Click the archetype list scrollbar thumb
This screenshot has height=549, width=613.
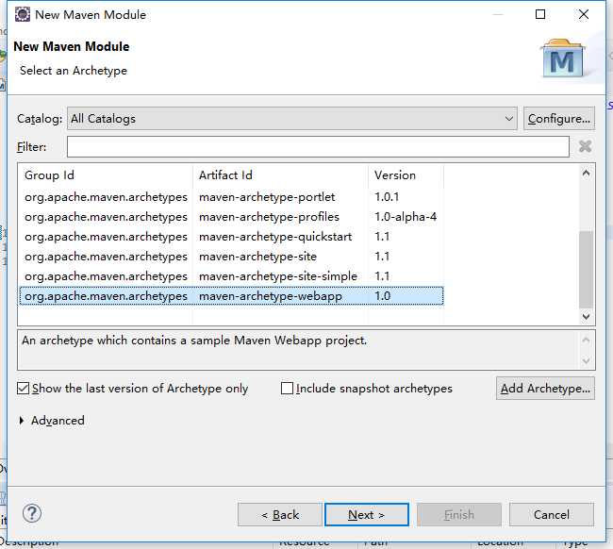[x=586, y=270]
